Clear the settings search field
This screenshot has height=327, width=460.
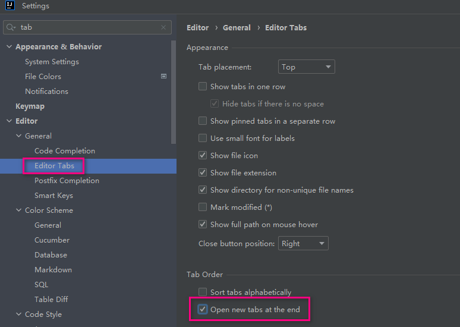click(163, 27)
